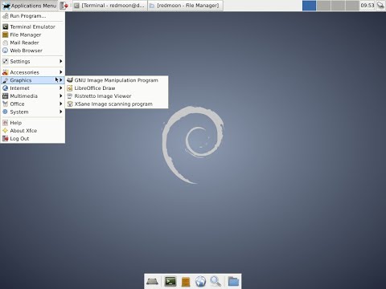
Task: Click the XSane scanner icon
Action: [70, 104]
